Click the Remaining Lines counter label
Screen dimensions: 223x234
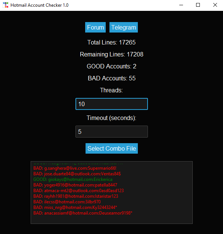112,54
